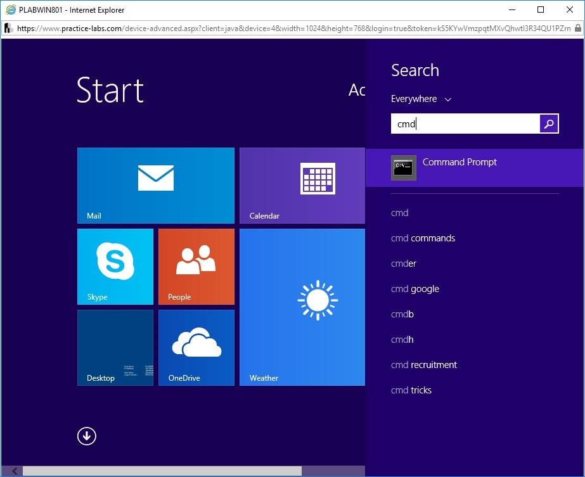This screenshot has height=477, width=585.
Task: Expand the Everywhere search scope dropdown
Action: coord(421,99)
